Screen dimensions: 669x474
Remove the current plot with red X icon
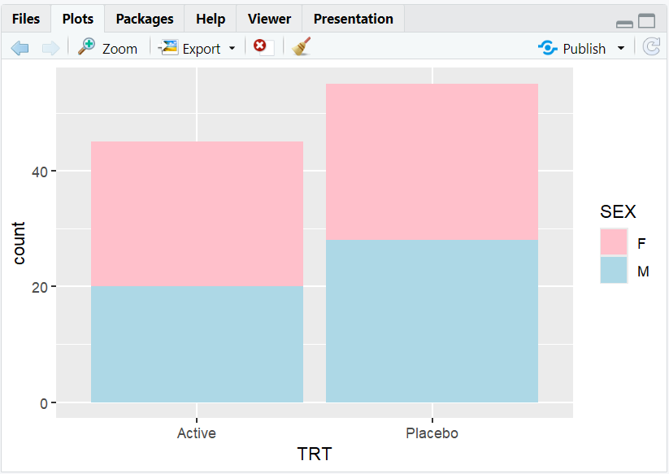259,47
